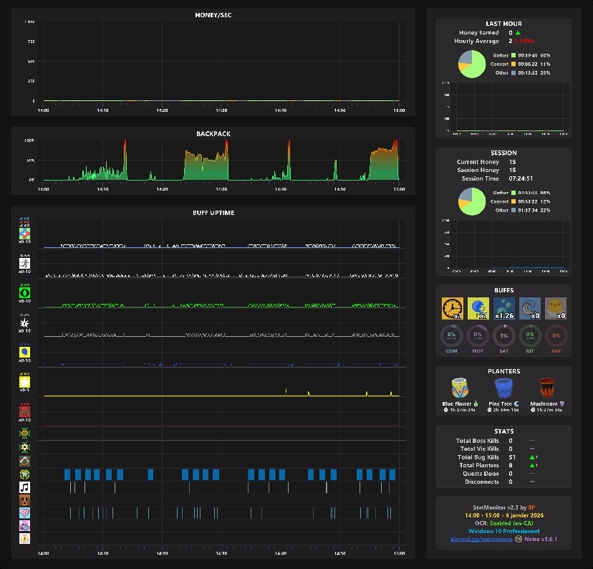The image size is (593, 569).
Task: Click the red bear buff row icon
Action: pyautogui.click(x=24, y=411)
